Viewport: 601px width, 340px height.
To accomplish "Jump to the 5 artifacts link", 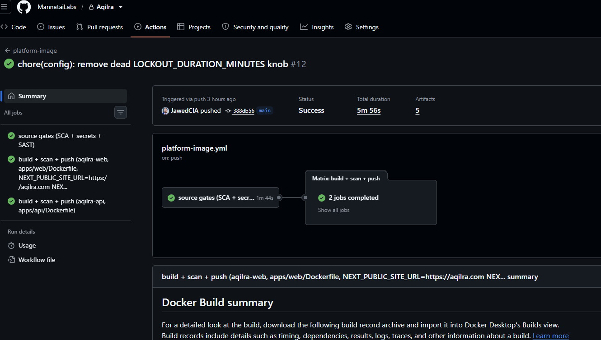I will pyautogui.click(x=418, y=110).
